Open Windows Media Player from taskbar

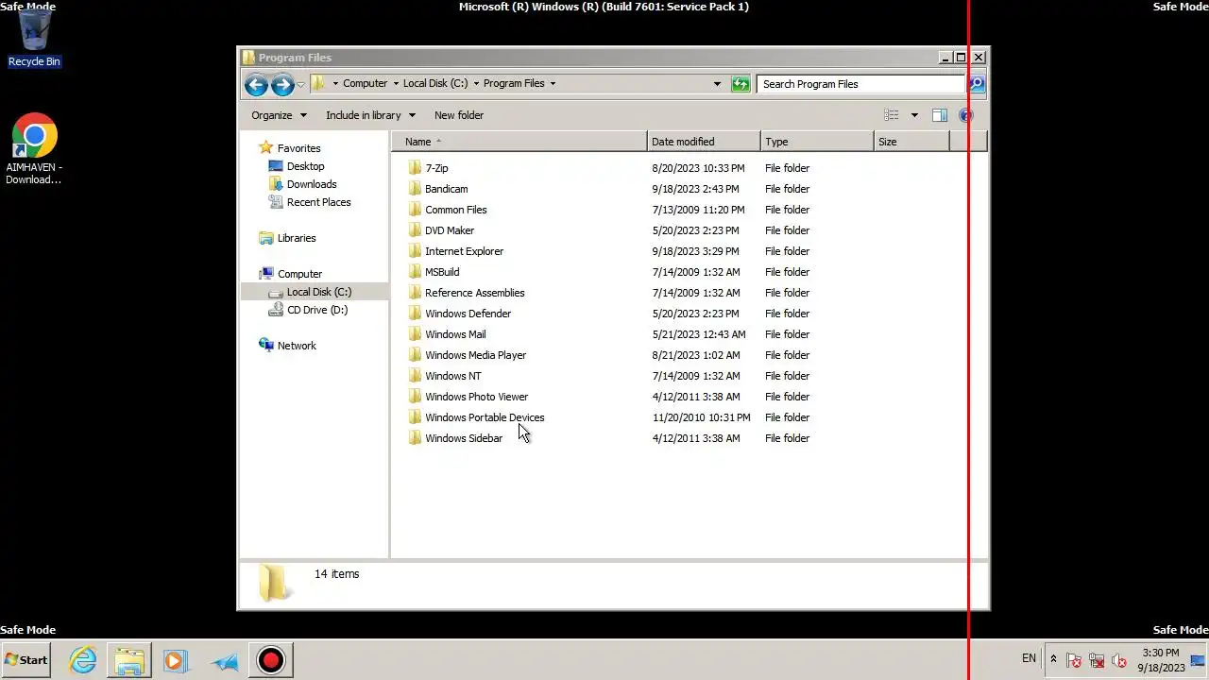[x=175, y=660]
